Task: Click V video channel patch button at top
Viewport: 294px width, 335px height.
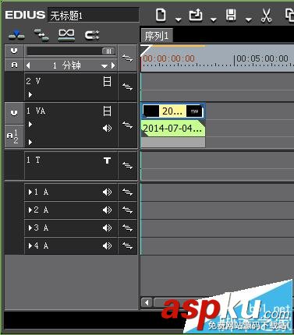Action: click(x=14, y=51)
